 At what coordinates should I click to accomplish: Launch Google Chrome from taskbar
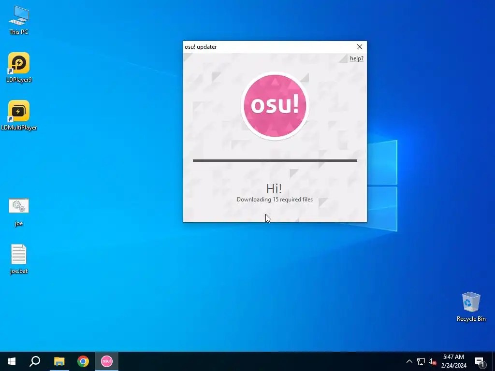pyautogui.click(x=83, y=361)
